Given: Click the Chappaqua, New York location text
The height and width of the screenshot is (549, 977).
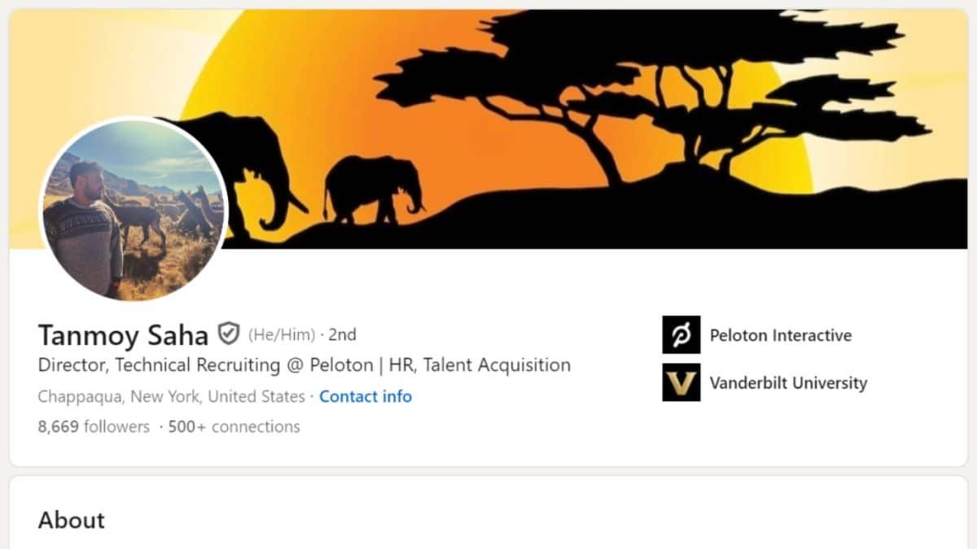Looking at the screenshot, I should click(171, 397).
